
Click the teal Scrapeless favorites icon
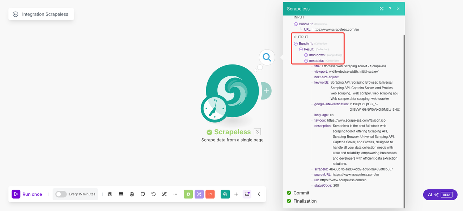(225, 194)
